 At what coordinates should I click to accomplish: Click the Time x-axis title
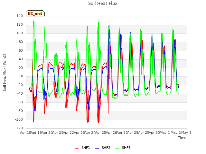click(x=182, y=138)
